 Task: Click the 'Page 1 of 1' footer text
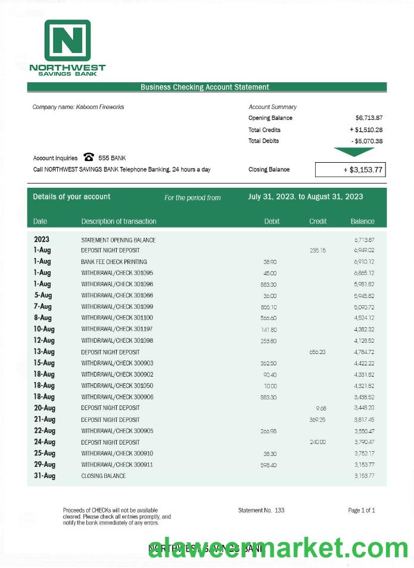[x=362, y=510]
